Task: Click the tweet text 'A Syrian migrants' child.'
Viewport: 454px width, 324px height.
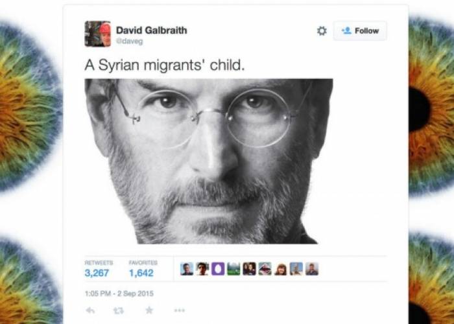Action: 165,65
